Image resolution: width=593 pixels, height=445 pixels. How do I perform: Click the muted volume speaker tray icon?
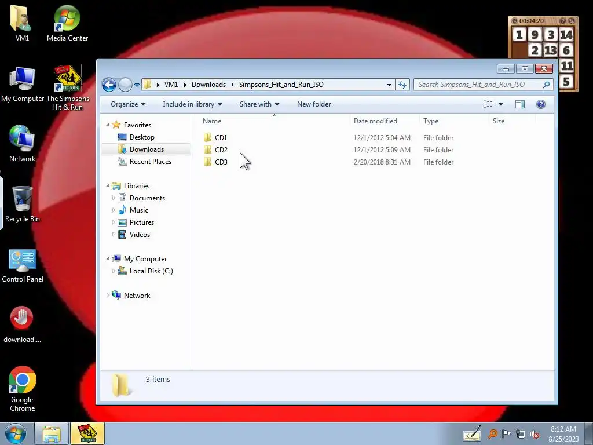tap(535, 435)
